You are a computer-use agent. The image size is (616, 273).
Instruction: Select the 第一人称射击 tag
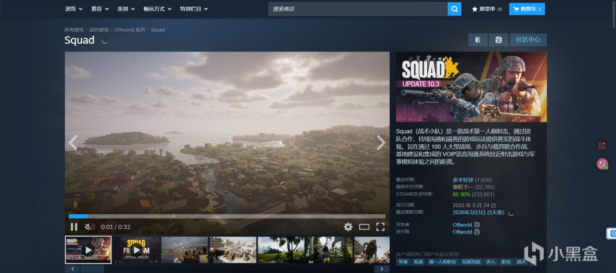(x=442, y=262)
